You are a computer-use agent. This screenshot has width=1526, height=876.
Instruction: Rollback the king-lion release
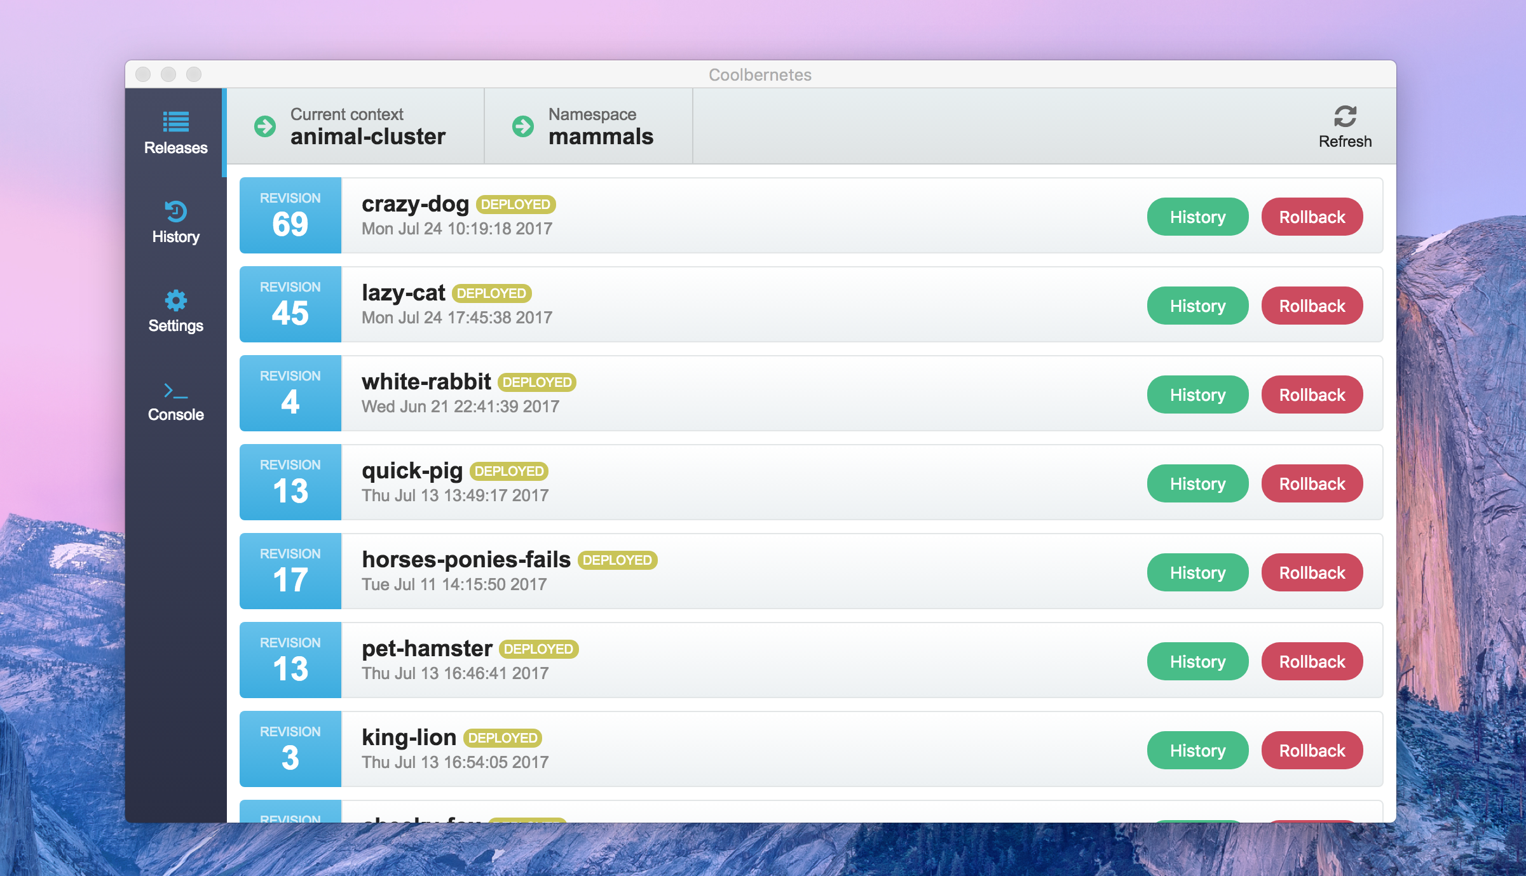click(1312, 751)
